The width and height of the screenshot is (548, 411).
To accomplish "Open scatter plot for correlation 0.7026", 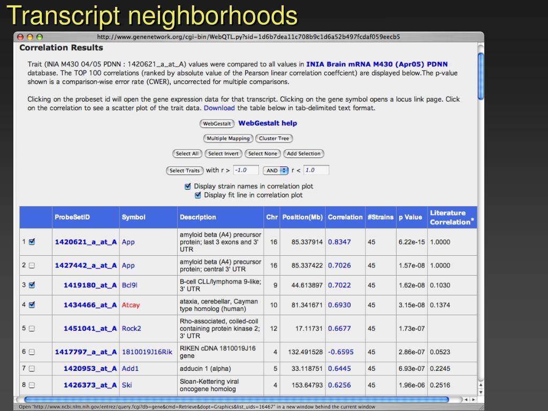I will coord(339,265).
